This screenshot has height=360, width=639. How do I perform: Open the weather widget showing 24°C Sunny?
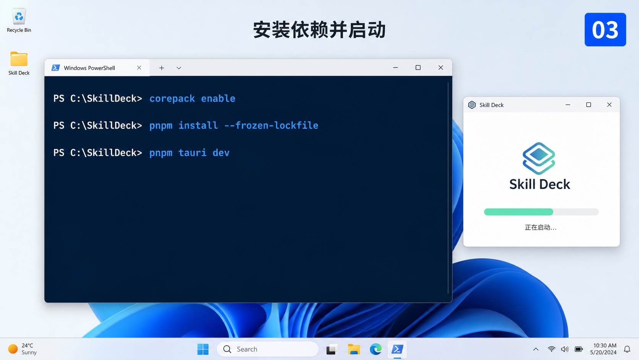click(23, 349)
